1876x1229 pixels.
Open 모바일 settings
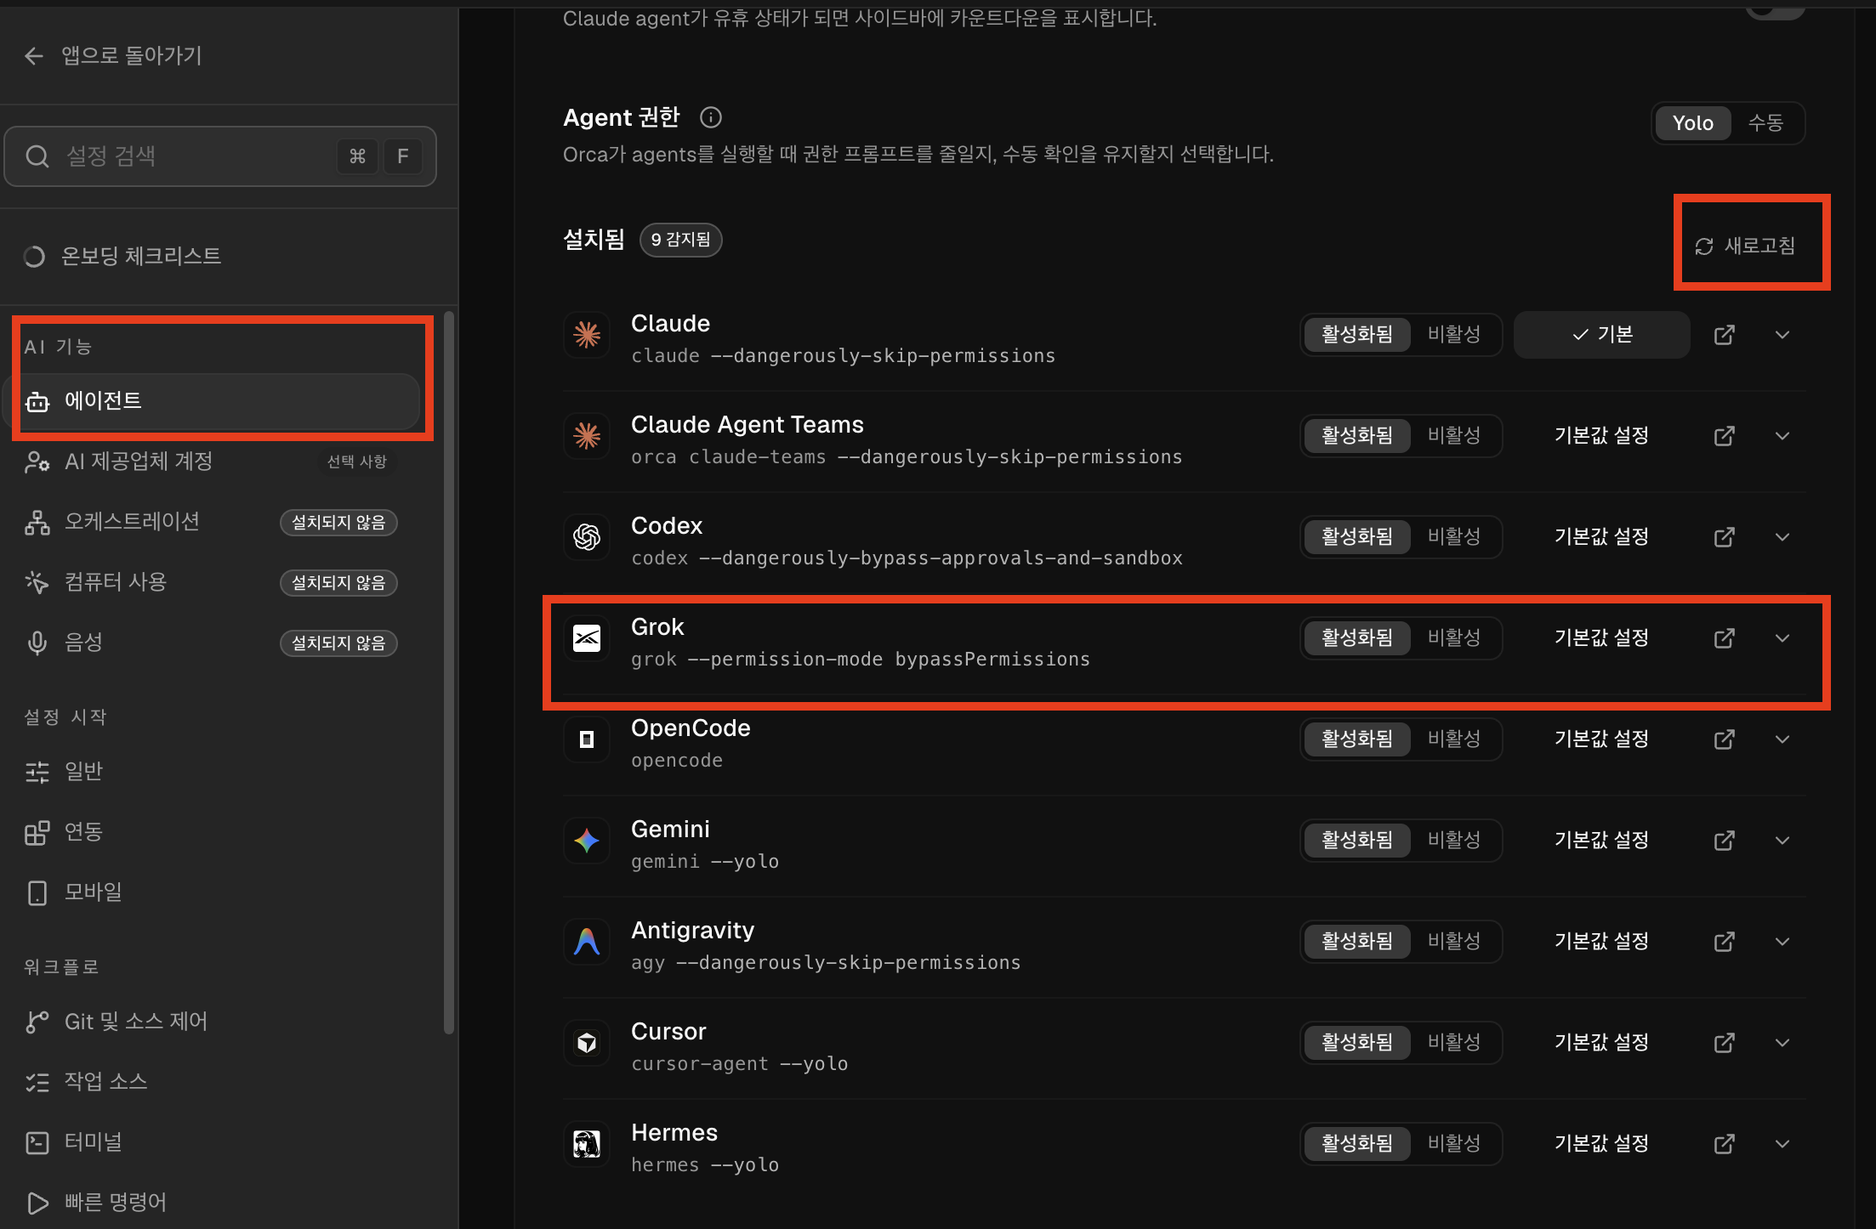point(213,892)
